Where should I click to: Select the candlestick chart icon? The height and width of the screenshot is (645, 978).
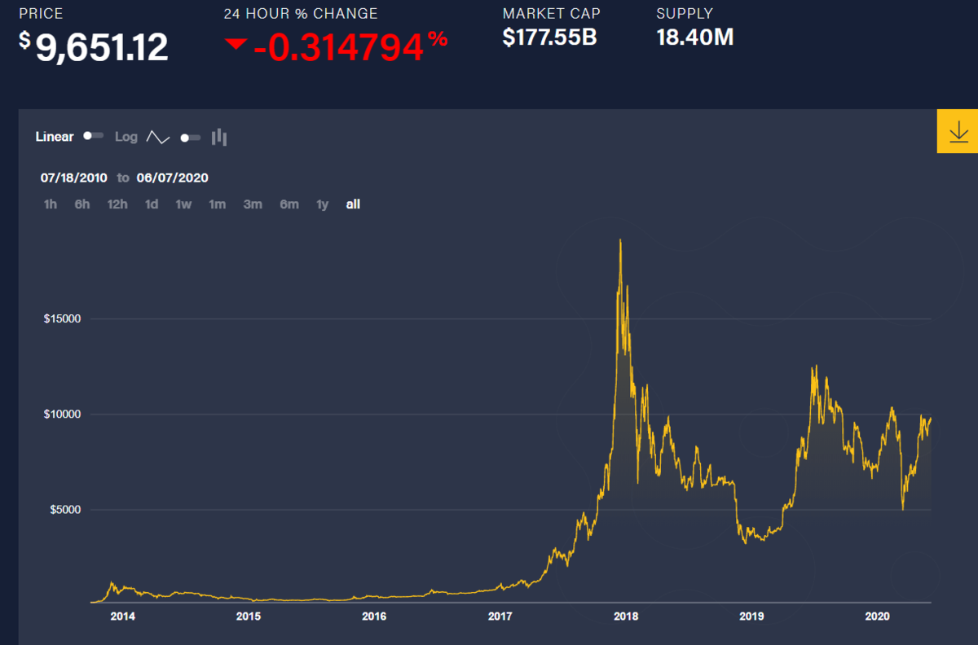tap(218, 137)
